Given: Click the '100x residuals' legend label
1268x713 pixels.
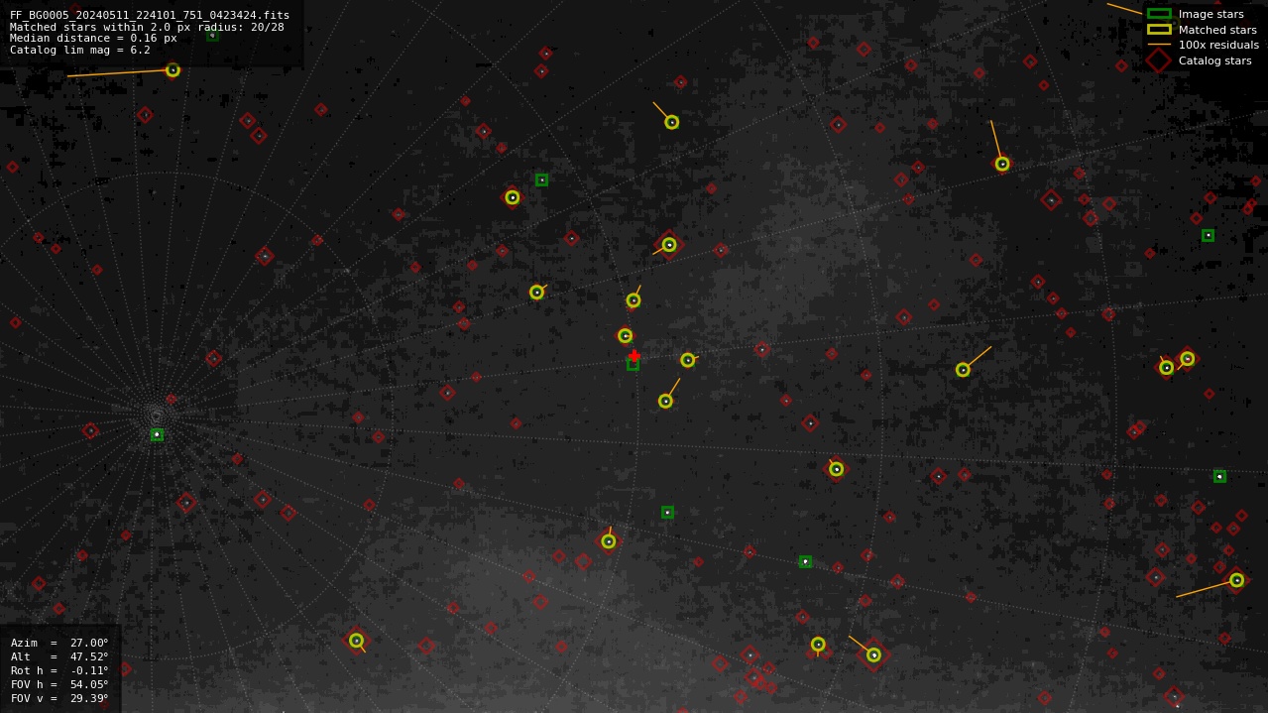Looking at the screenshot, I should click(1218, 45).
